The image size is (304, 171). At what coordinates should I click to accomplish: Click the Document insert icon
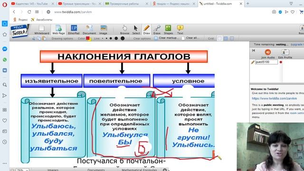[89, 29]
